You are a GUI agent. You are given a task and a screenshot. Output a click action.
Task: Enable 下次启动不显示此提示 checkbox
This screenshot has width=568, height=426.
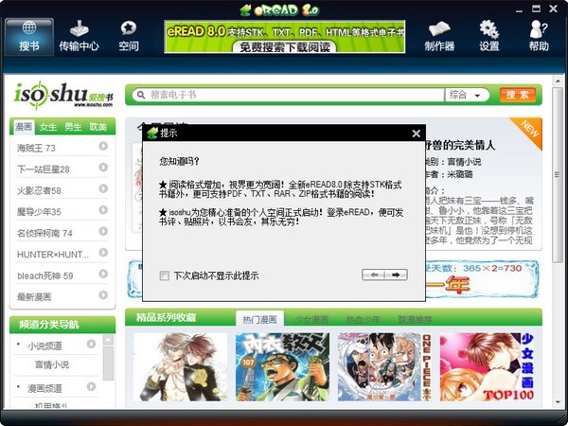click(164, 276)
